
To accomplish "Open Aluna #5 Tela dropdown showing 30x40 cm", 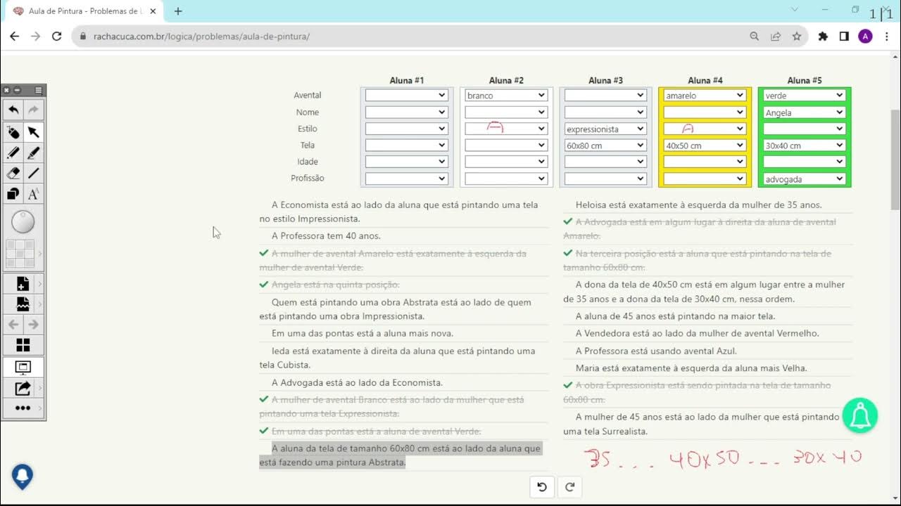I will point(805,145).
